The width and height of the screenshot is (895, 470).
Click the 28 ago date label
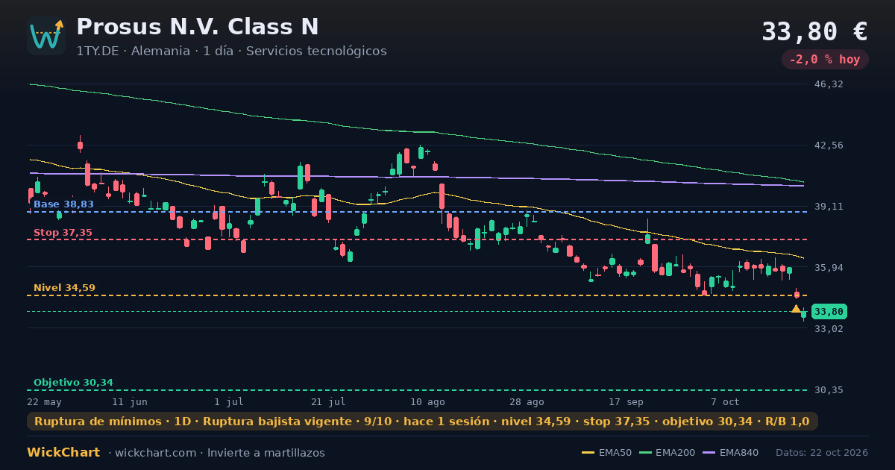(527, 401)
